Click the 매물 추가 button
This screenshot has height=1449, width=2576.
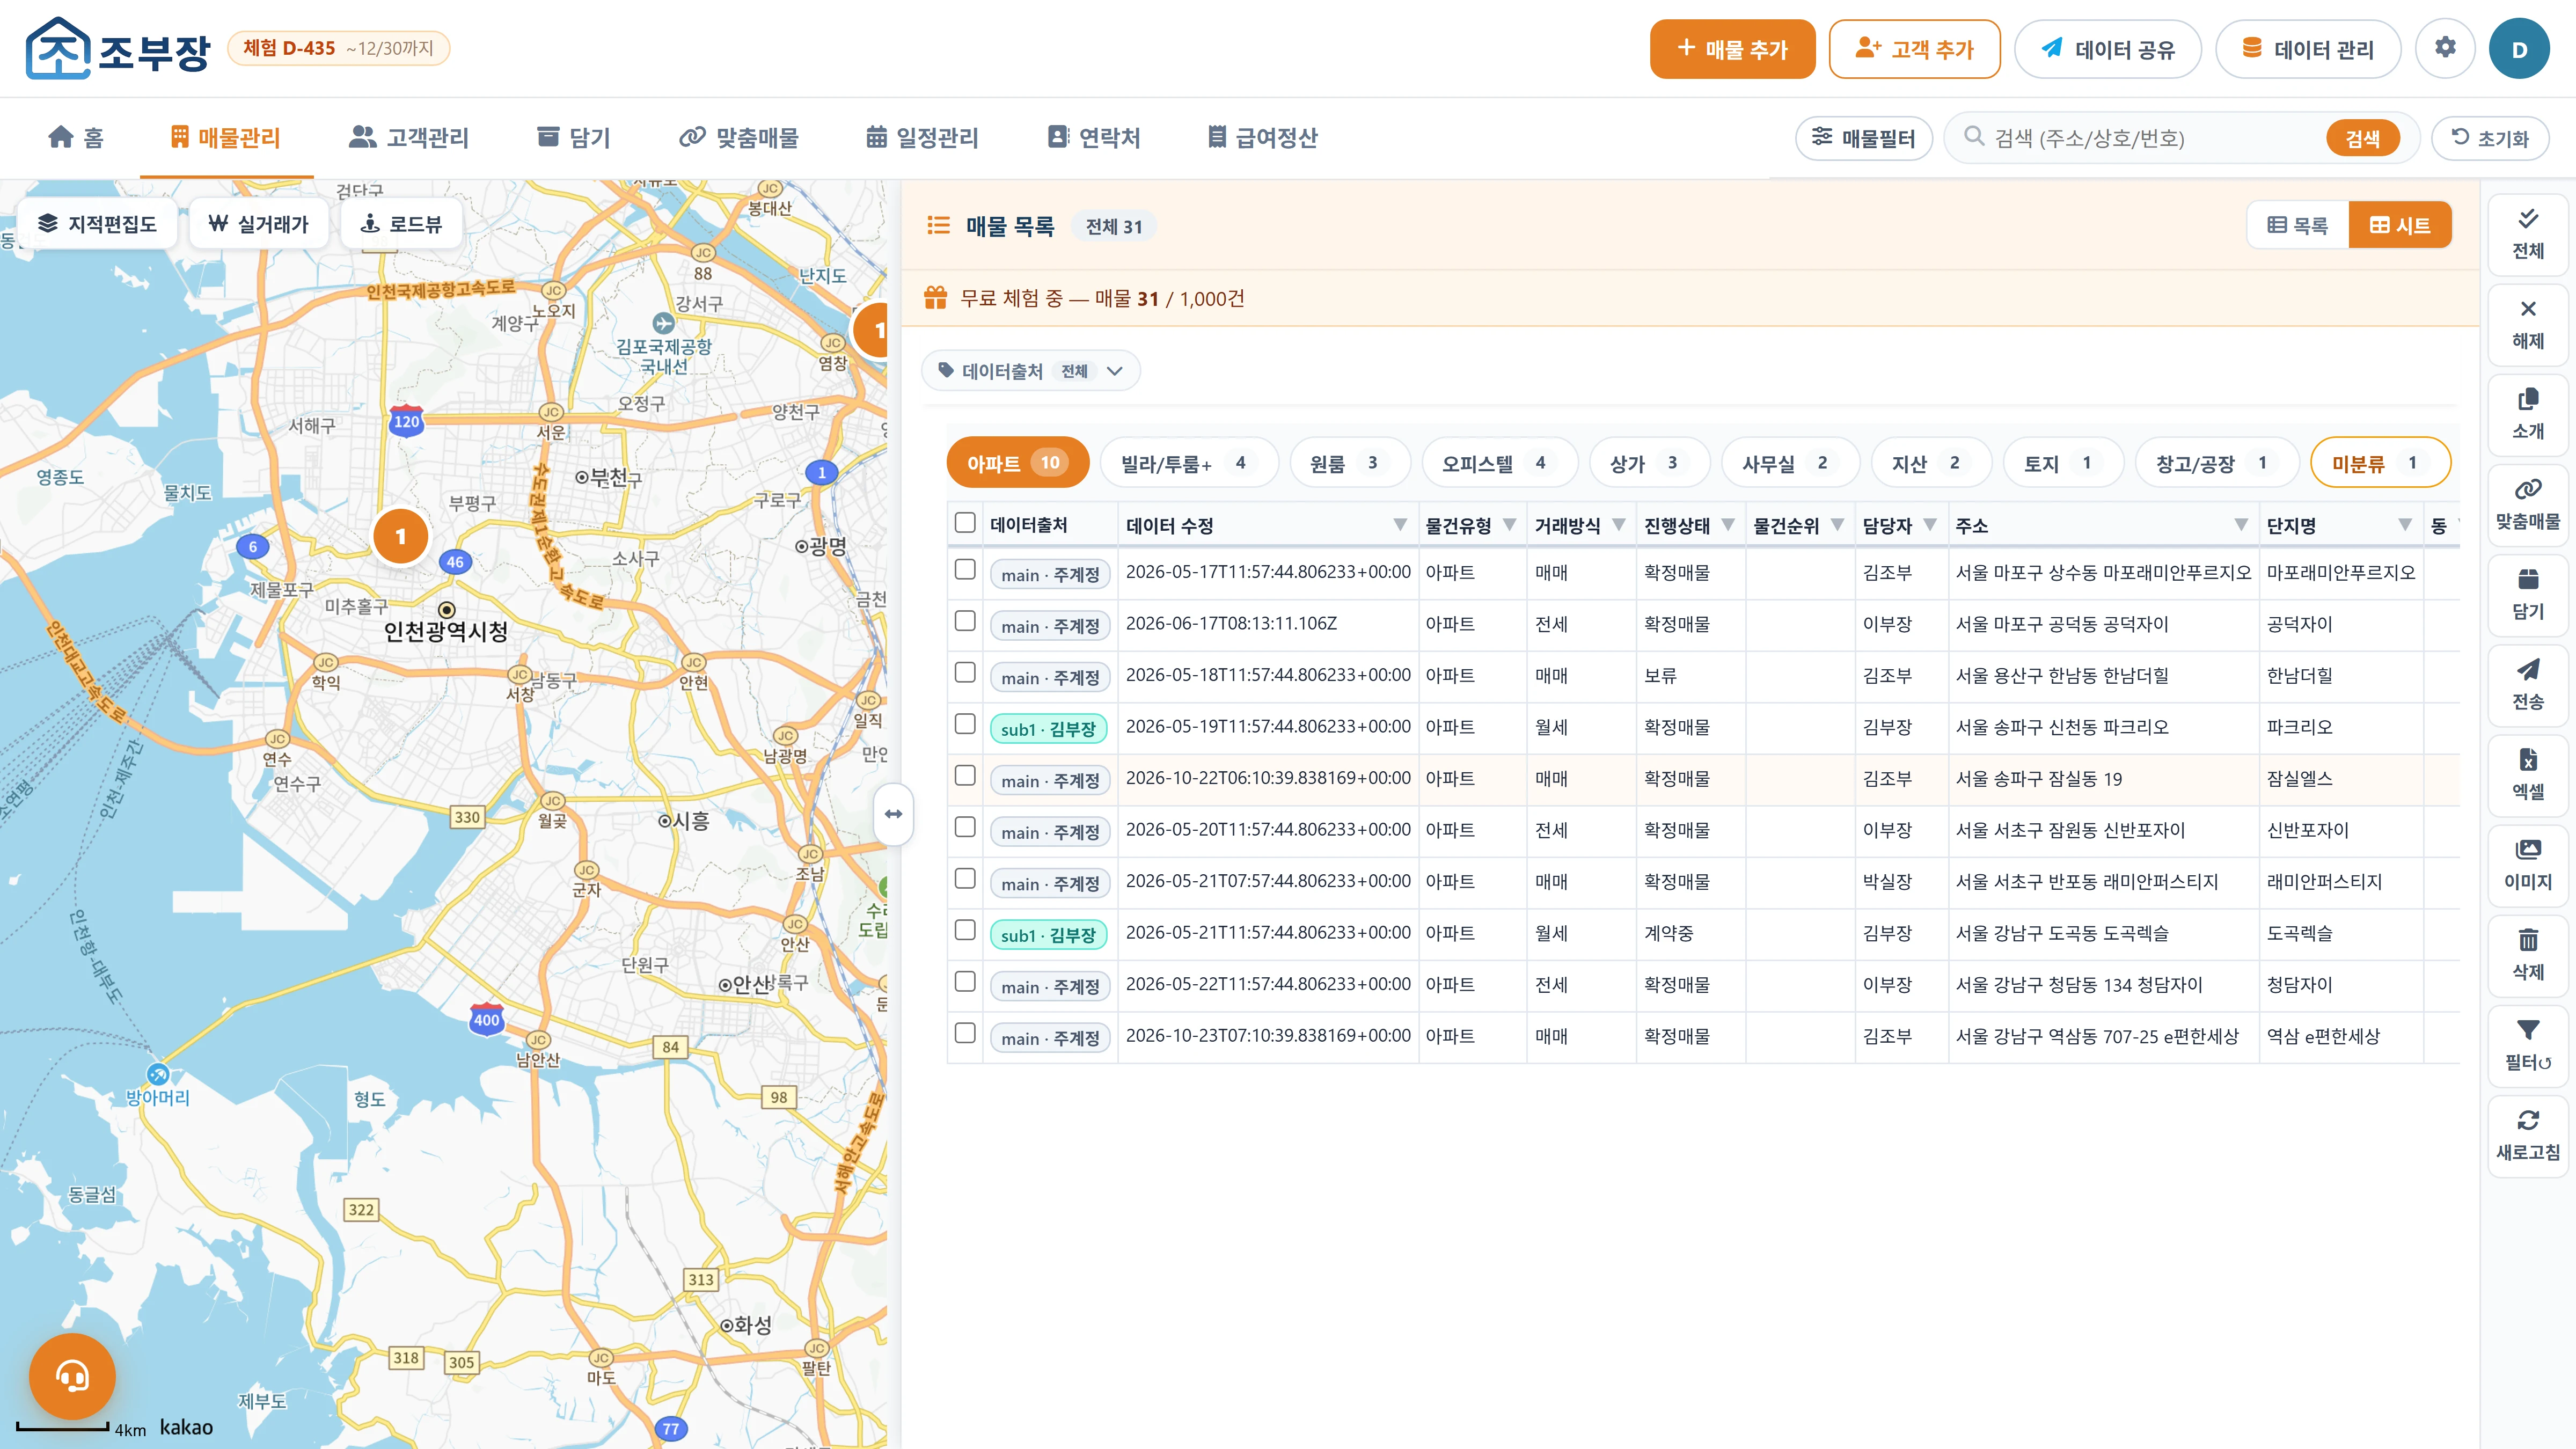[x=1732, y=49]
